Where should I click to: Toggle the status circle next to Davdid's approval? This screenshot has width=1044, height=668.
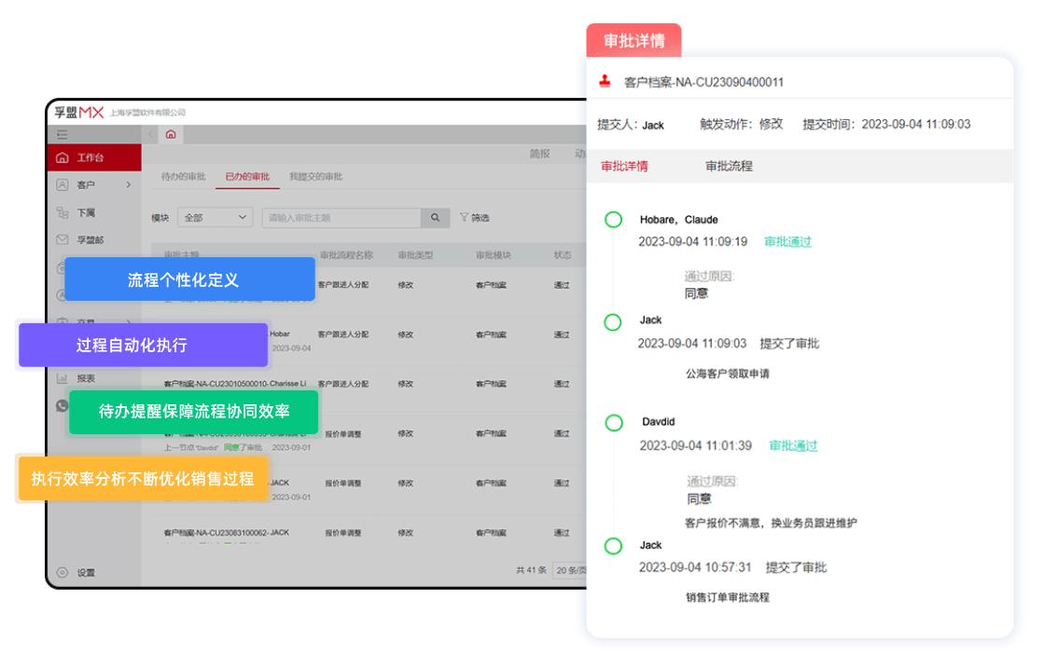point(613,421)
